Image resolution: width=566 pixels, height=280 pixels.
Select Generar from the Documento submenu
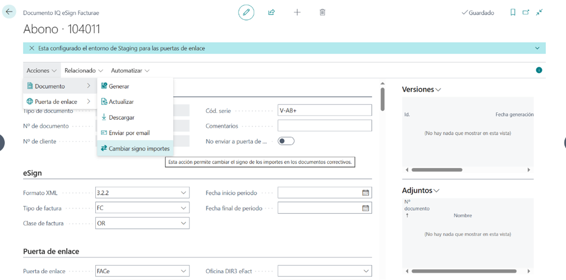(119, 86)
